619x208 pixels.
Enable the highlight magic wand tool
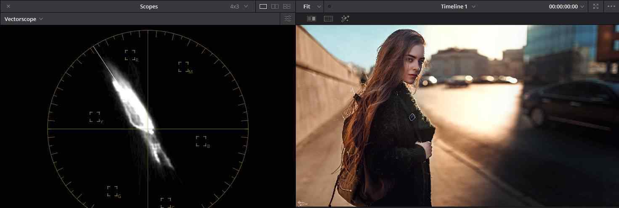345,19
